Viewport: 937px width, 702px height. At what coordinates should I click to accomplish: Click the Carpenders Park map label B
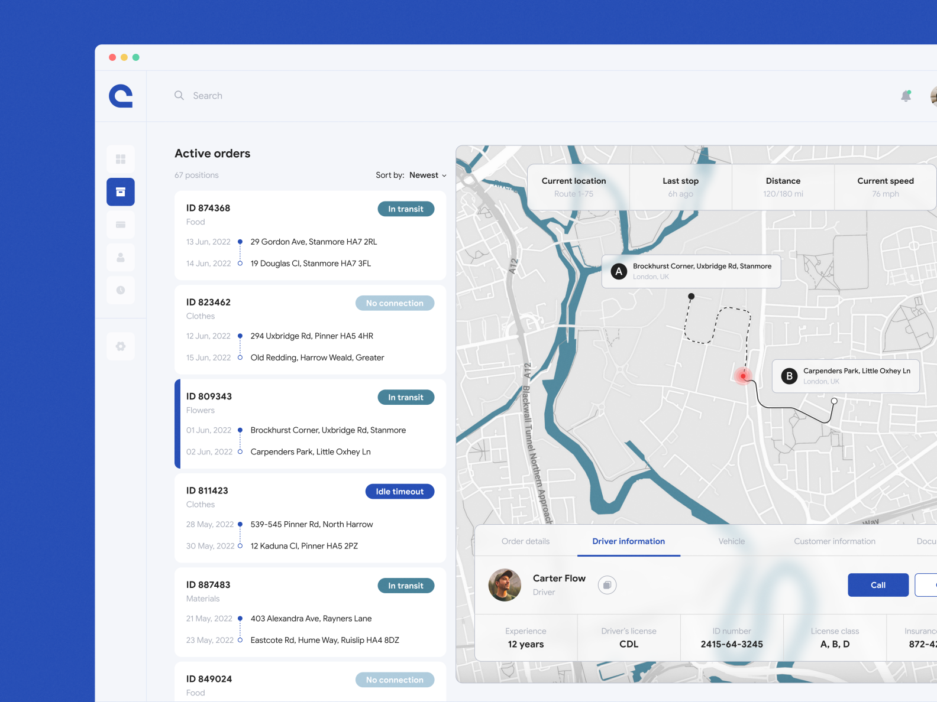(x=846, y=376)
